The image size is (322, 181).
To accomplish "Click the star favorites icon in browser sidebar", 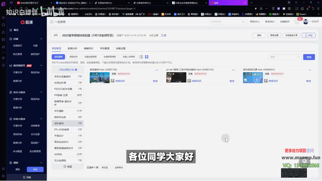I will click(3, 58).
